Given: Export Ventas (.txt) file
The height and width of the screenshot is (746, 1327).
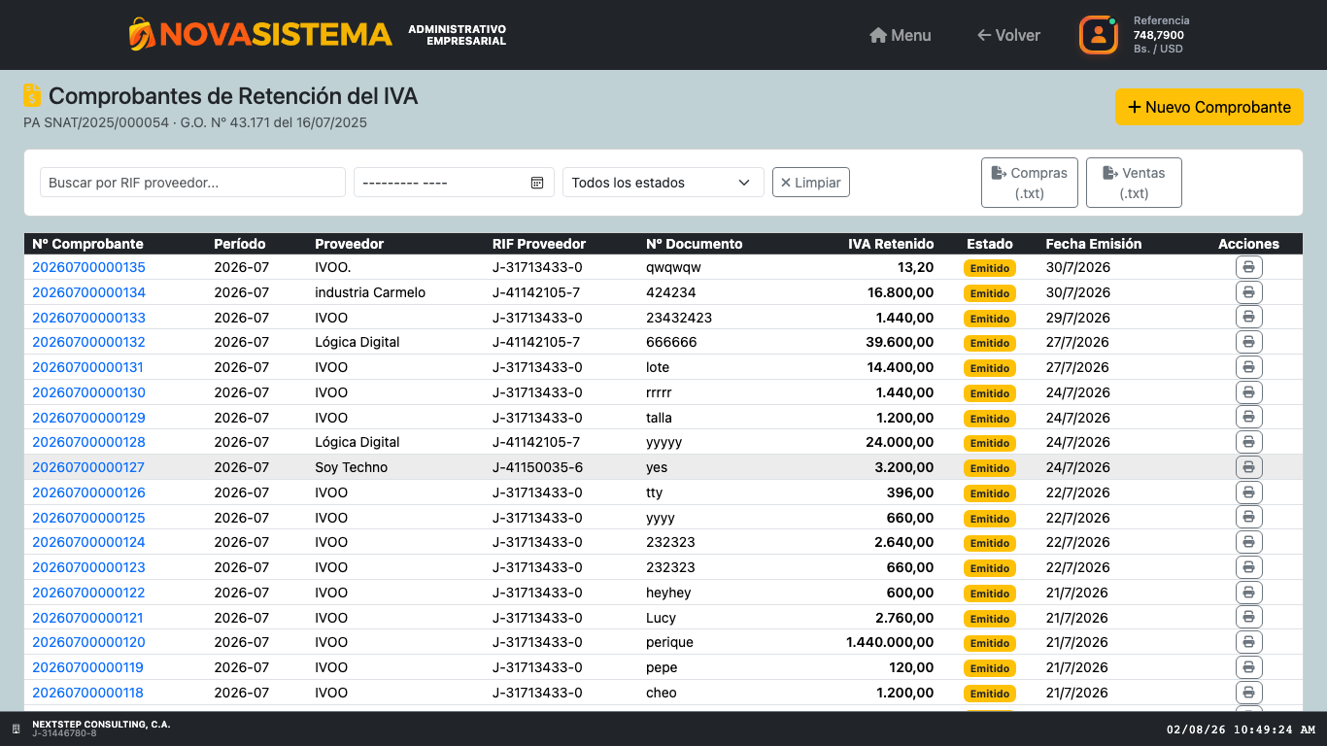Looking at the screenshot, I should [x=1134, y=183].
